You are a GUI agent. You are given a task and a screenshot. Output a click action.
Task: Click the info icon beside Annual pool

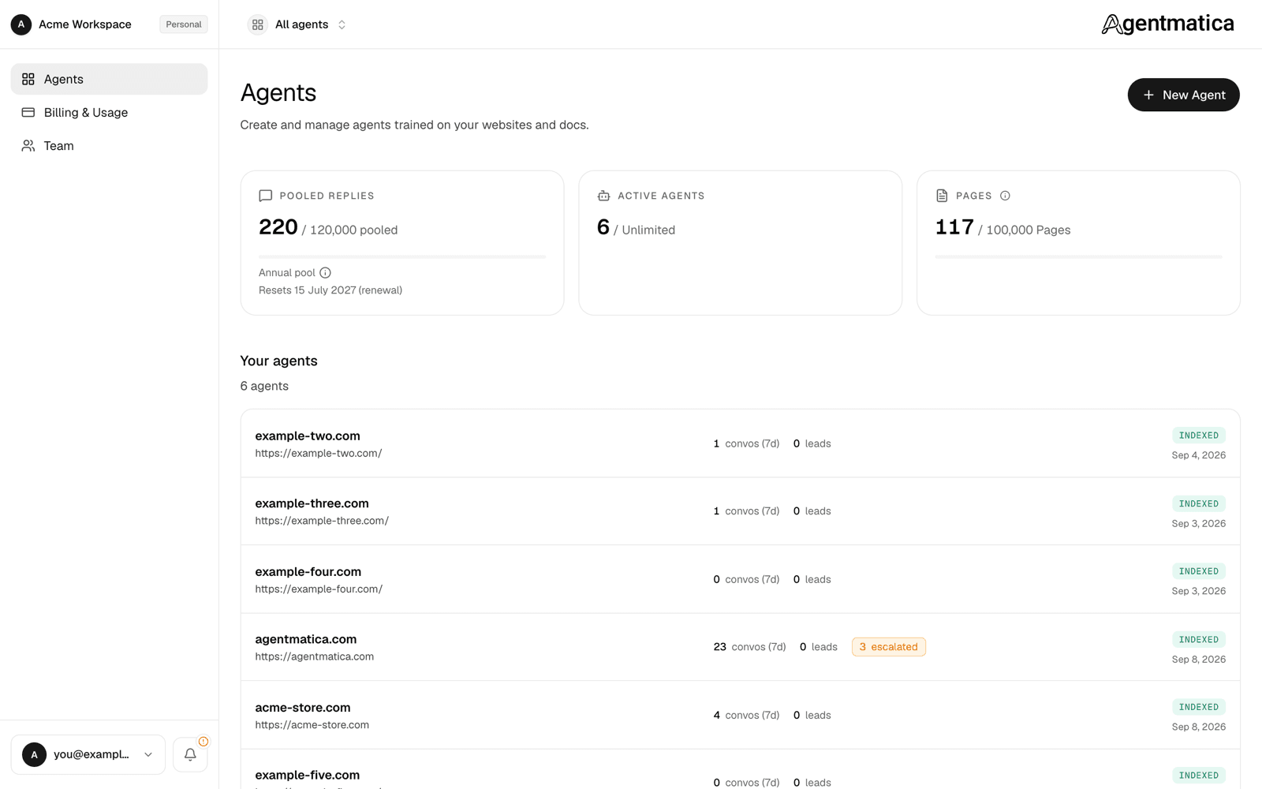coord(325,272)
